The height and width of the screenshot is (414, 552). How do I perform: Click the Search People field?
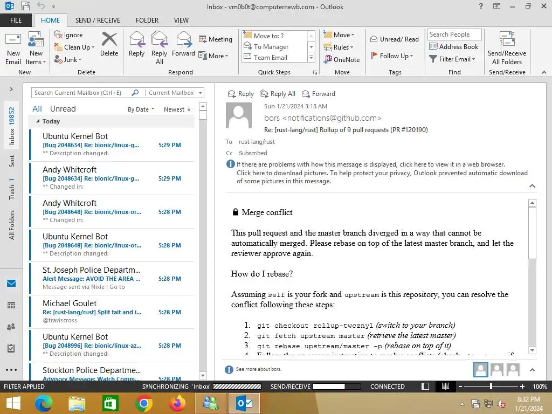[x=454, y=34]
